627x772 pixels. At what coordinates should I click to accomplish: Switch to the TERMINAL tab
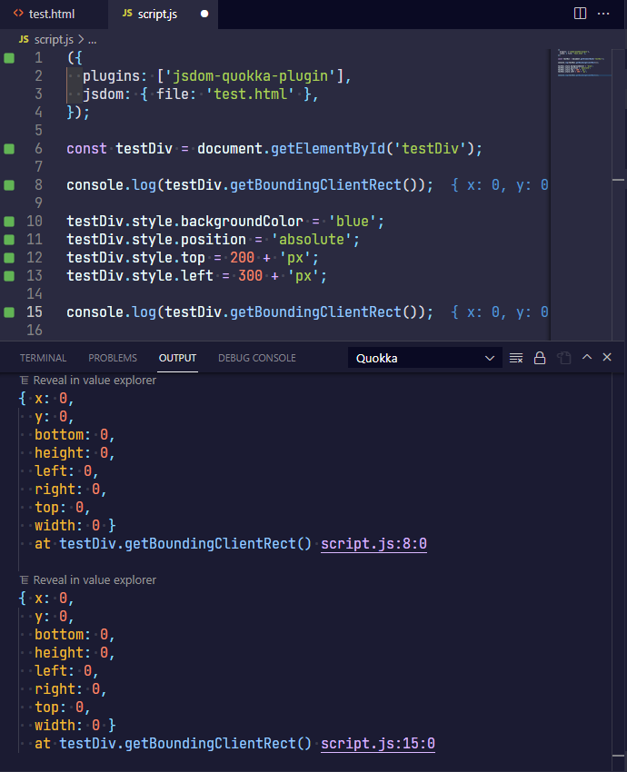(x=43, y=357)
